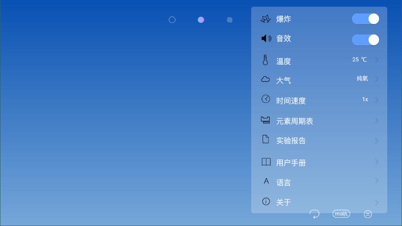Click the clock time speed icon
This screenshot has width=402, height=226.
(266, 99)
